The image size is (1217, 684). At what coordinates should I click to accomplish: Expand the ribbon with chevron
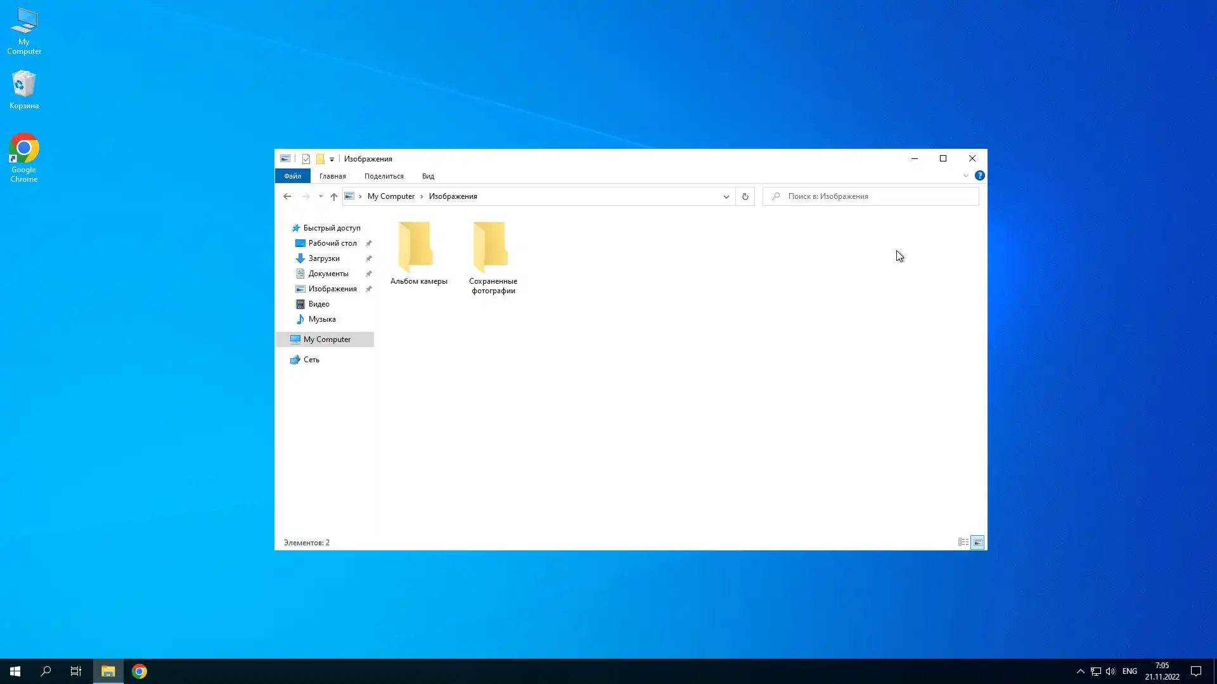click(x=965, y=175)
